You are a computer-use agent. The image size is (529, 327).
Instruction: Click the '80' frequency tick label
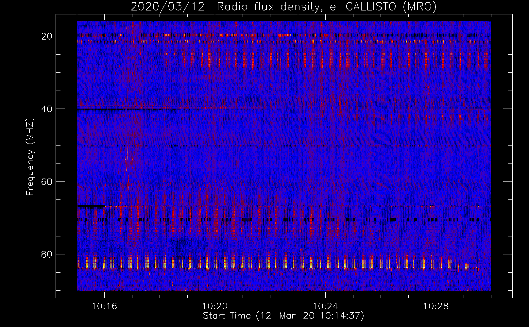pos(47,254)
